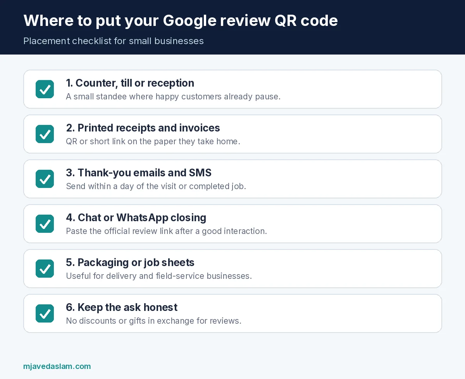
Task: Click the heading '3. Thank-you emails and SMS'
Action: [139, 173]
